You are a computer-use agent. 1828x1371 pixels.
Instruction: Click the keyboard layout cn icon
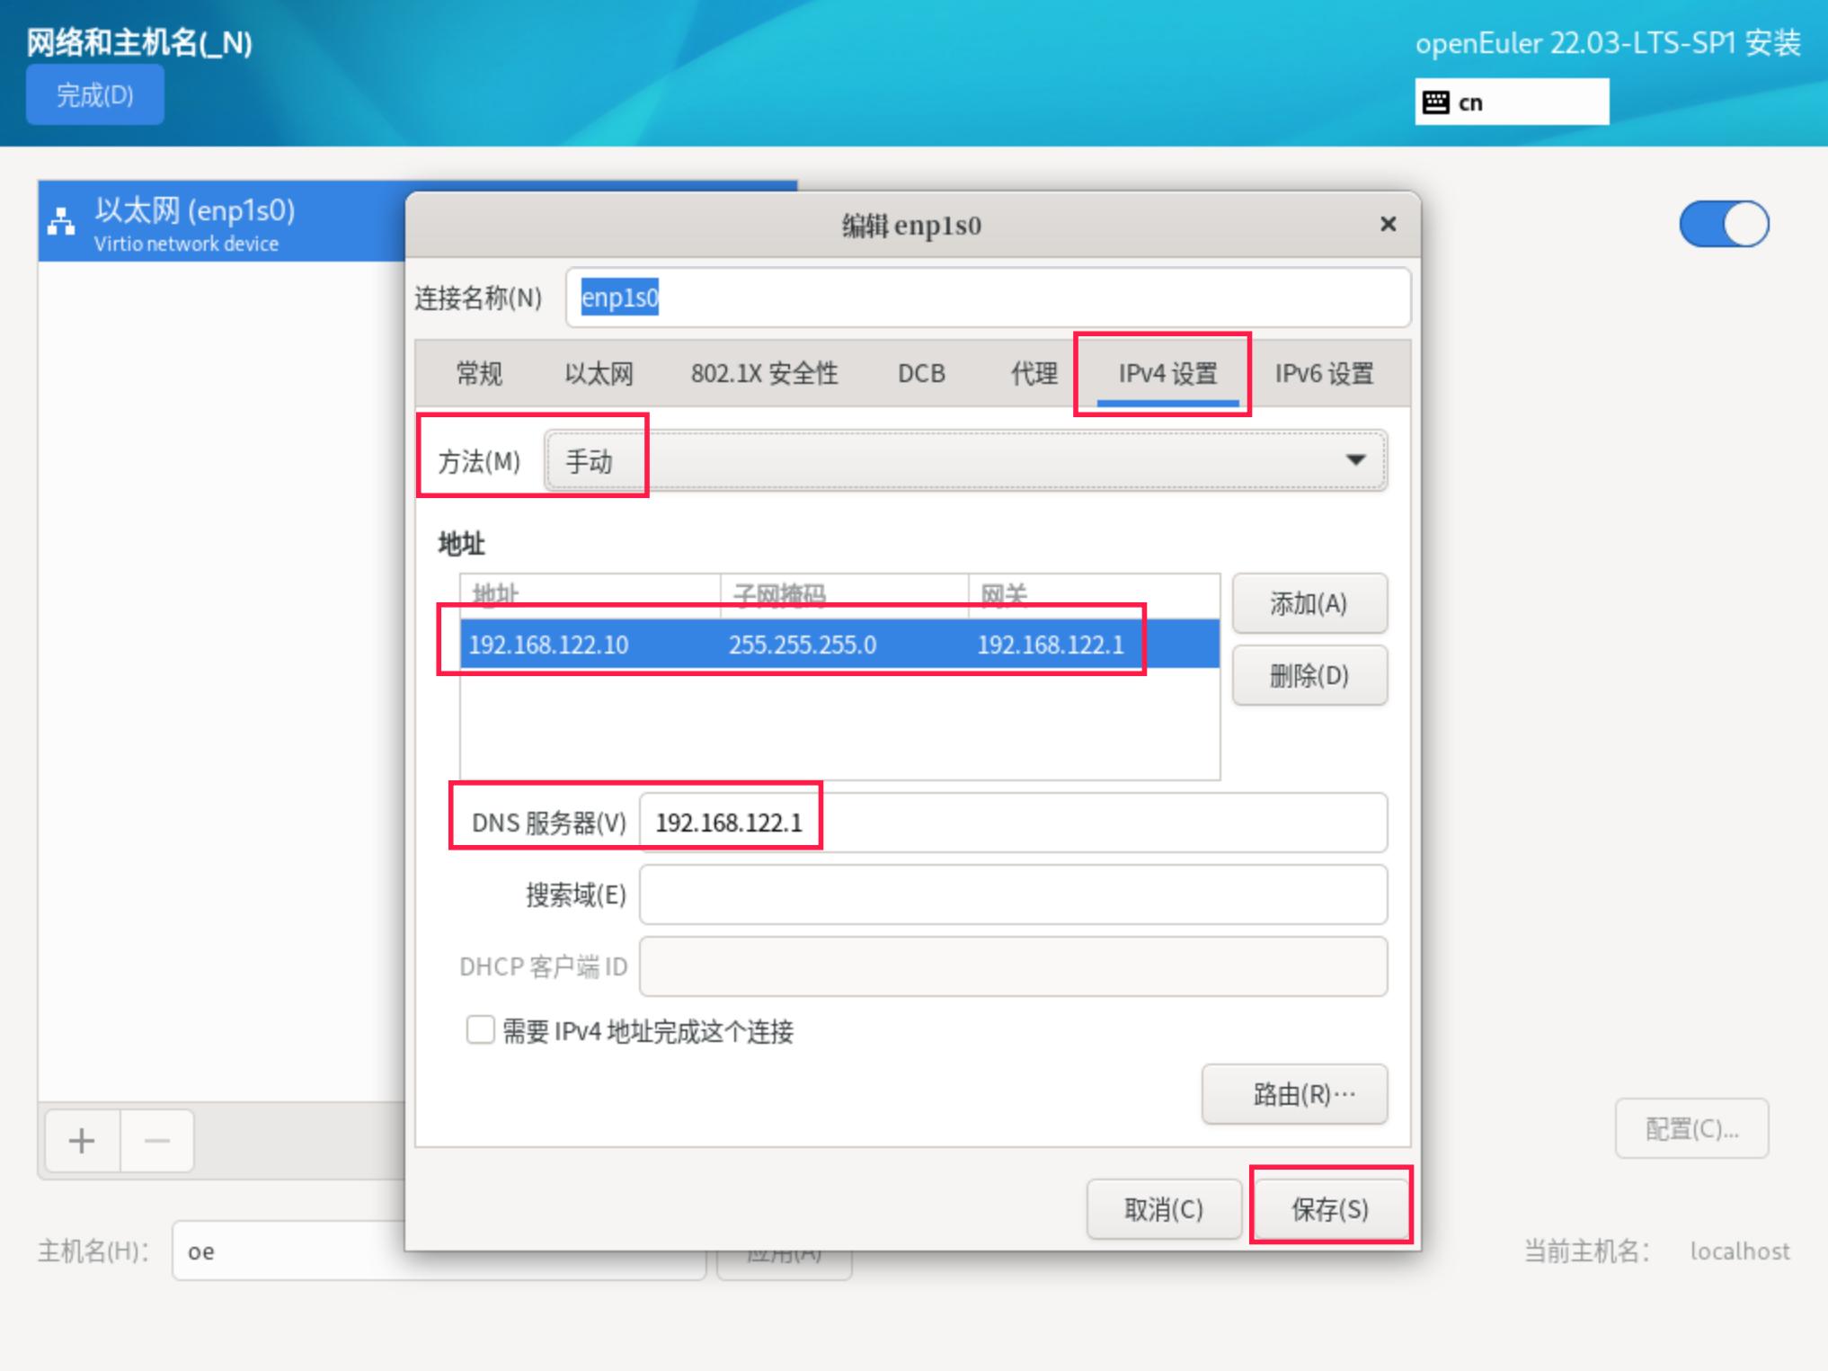point(1435,102)
